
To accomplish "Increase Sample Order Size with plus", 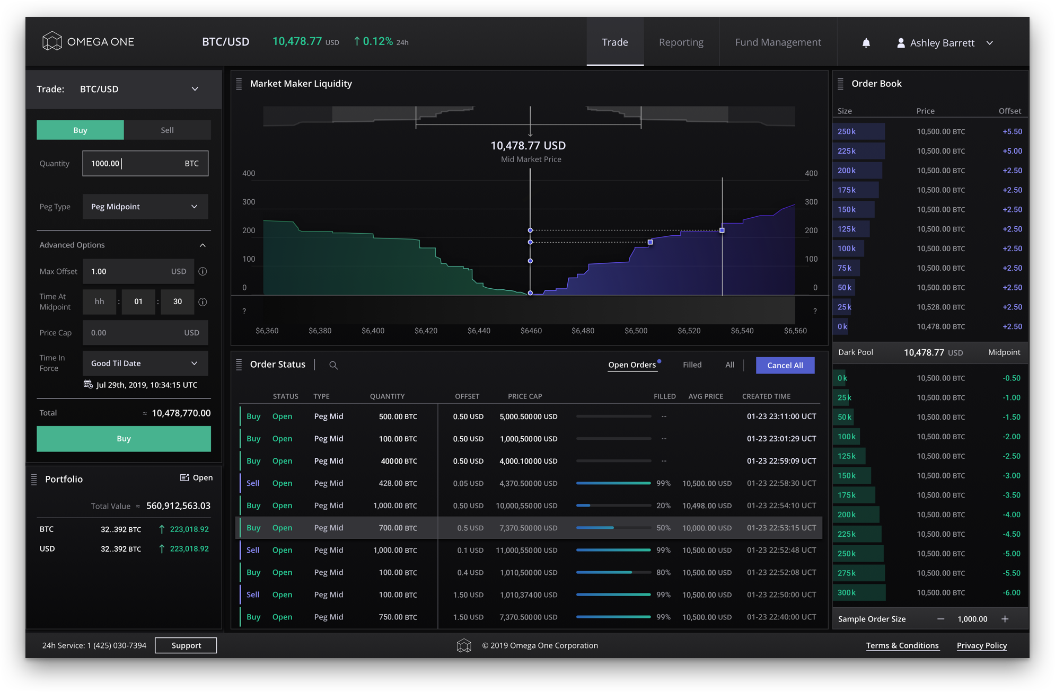I will 1005,619.
